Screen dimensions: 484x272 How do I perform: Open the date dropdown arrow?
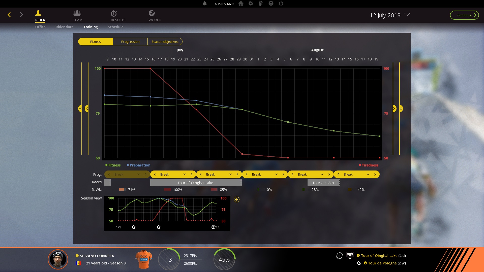pos(407,15)
